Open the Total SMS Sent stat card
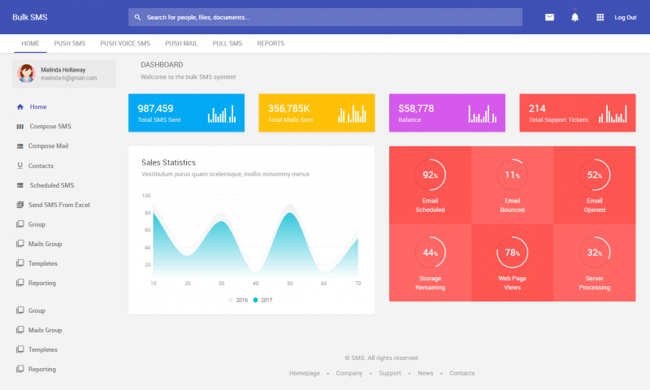650x390 pixels. pyautogui.click(x=186, y=113)
